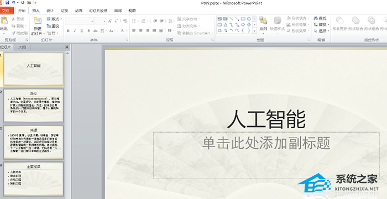
Task: Open the Character Spacing AV dropdown
Action: tap(103, 31)
